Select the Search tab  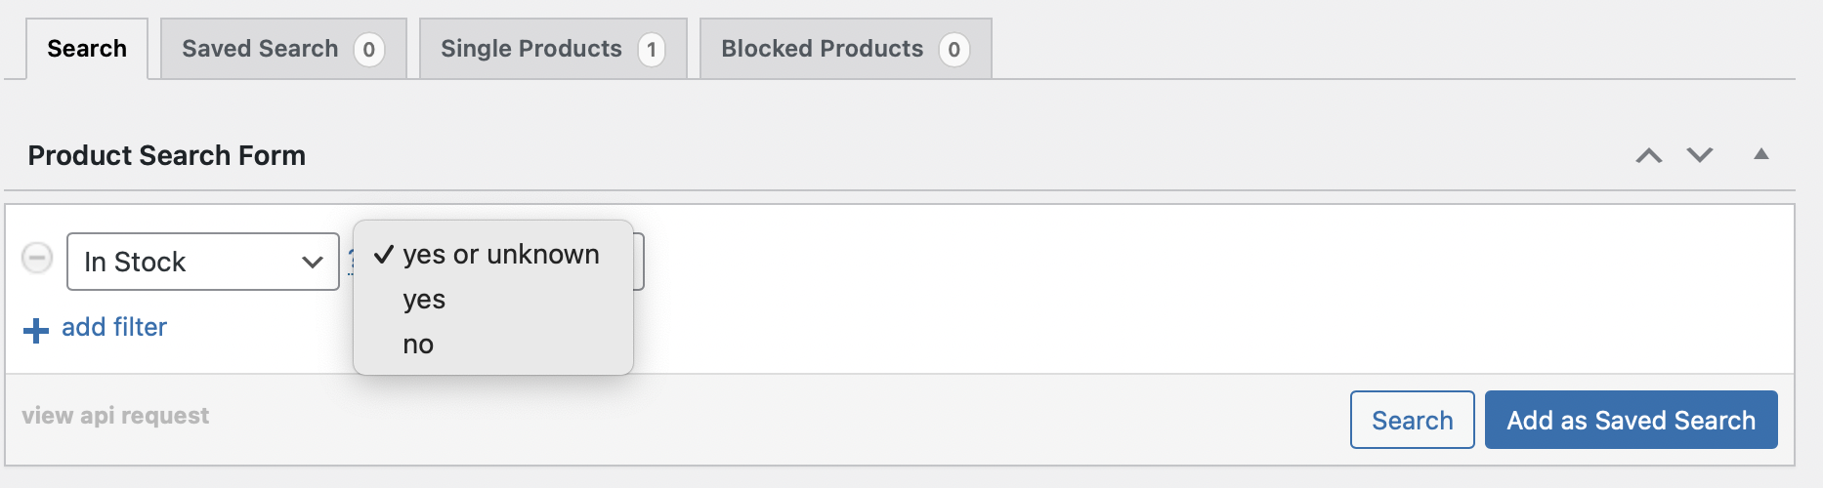tap(87, 49)
